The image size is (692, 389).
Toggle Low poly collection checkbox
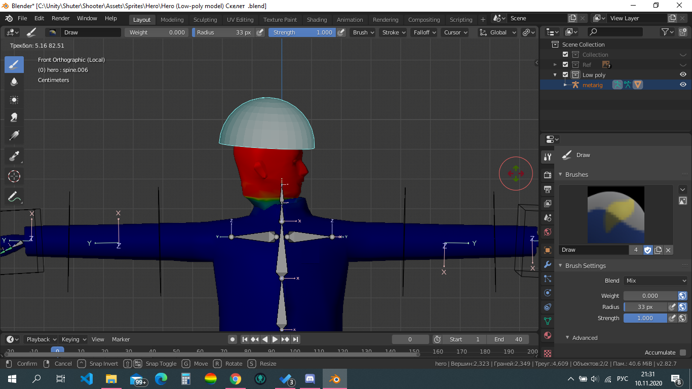point(565,75)
